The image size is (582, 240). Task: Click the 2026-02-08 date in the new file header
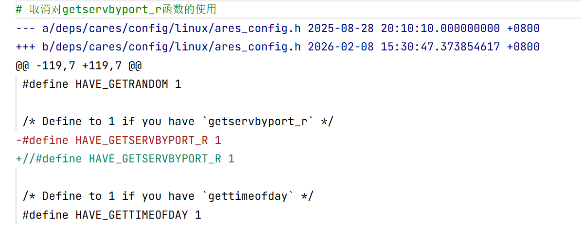click(341, 47)
